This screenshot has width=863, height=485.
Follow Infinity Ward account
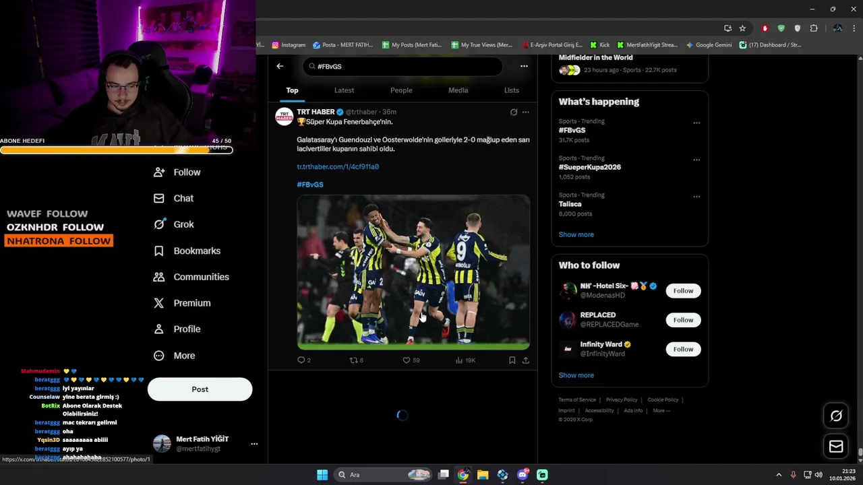coord(683,349)
